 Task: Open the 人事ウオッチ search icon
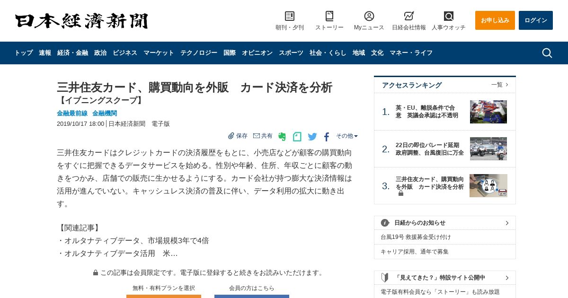click(x=449, y=16)
